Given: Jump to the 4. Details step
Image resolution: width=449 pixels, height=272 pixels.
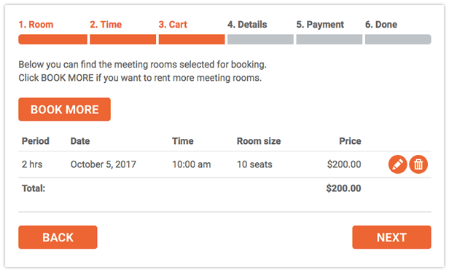Looking at the screenshot, I should tap(247, 25).
